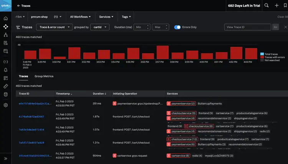Click the bookmark icon in header

pos(285,6)
